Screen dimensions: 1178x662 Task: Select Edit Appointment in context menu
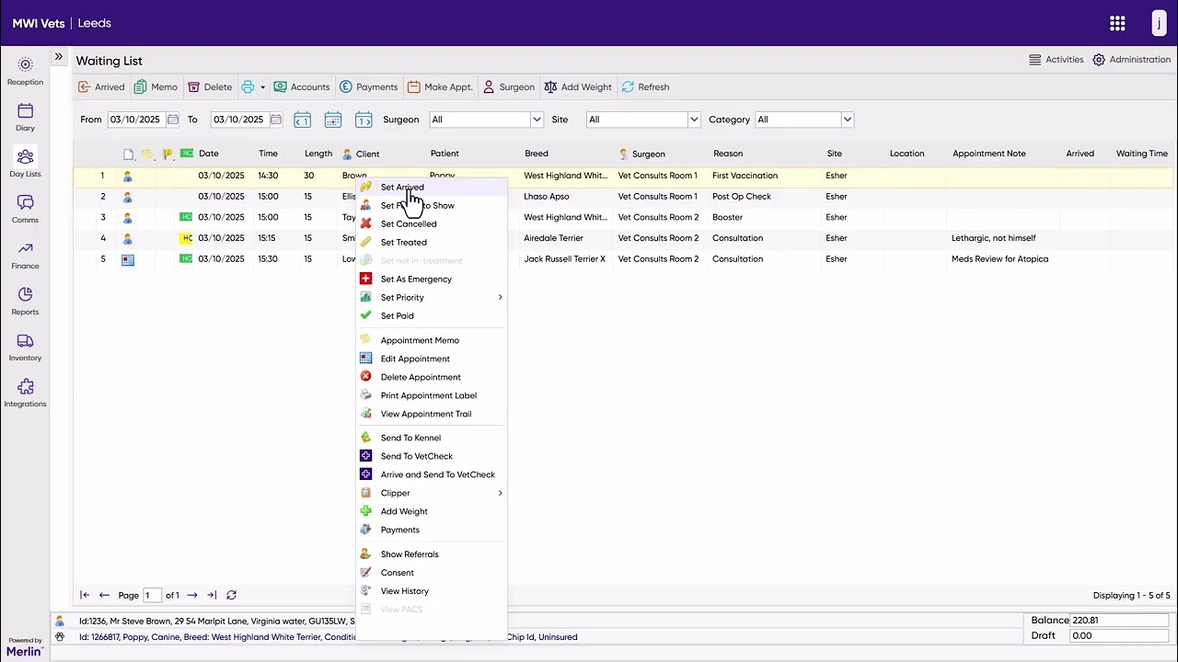tap(431, 359)
